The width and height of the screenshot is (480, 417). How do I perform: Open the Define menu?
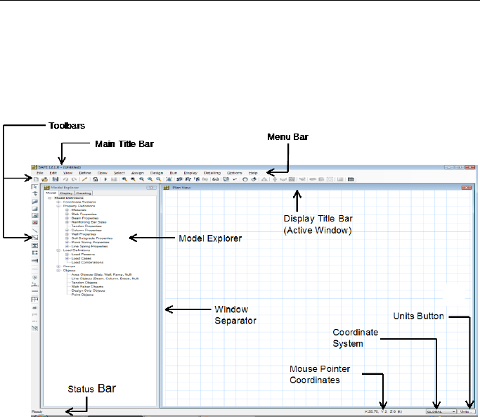pos(85,173)
